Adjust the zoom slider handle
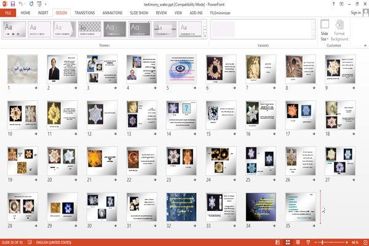 (322, 242)
